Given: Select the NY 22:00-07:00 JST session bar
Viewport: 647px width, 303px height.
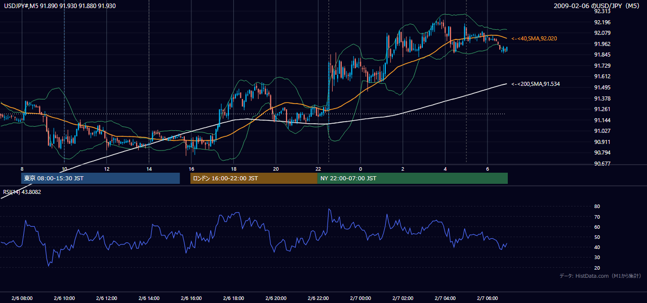Looking at the screenshot, I should pos(413,178).
